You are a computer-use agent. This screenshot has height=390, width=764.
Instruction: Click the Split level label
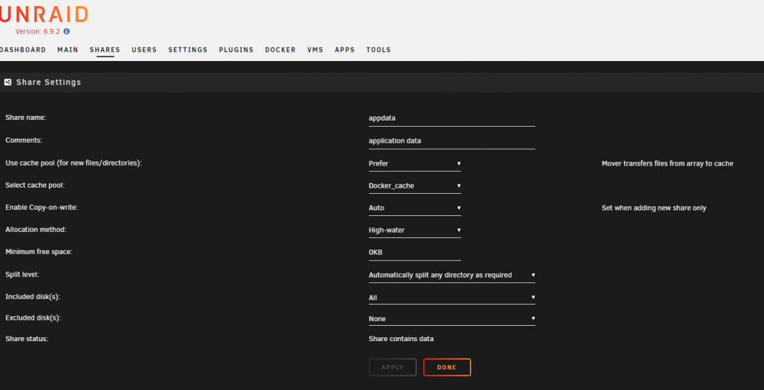coord(22,275)
